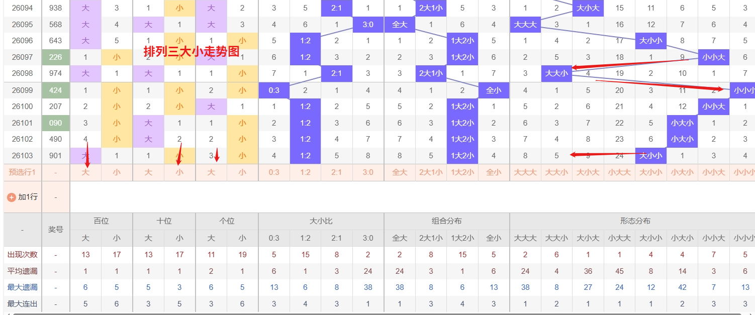The height and width of the screenshot is (315, 755).
Task: Click the plus icon beside 加1行
Action: point(11,197)
